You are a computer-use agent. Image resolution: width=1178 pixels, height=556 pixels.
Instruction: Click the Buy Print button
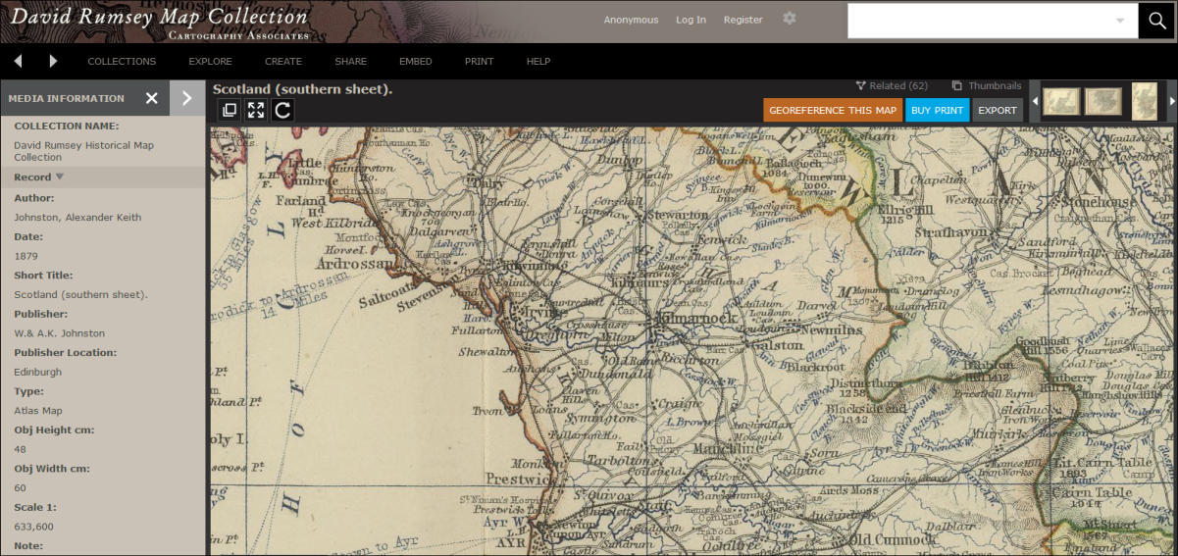pos(937,110)
